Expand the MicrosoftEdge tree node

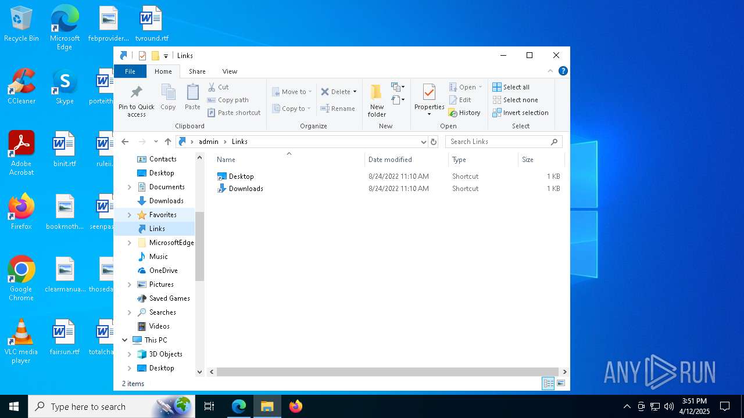(x=129, y=243)
